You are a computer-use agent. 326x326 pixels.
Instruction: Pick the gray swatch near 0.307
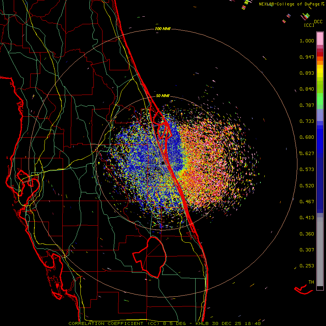tap(320, 252)
